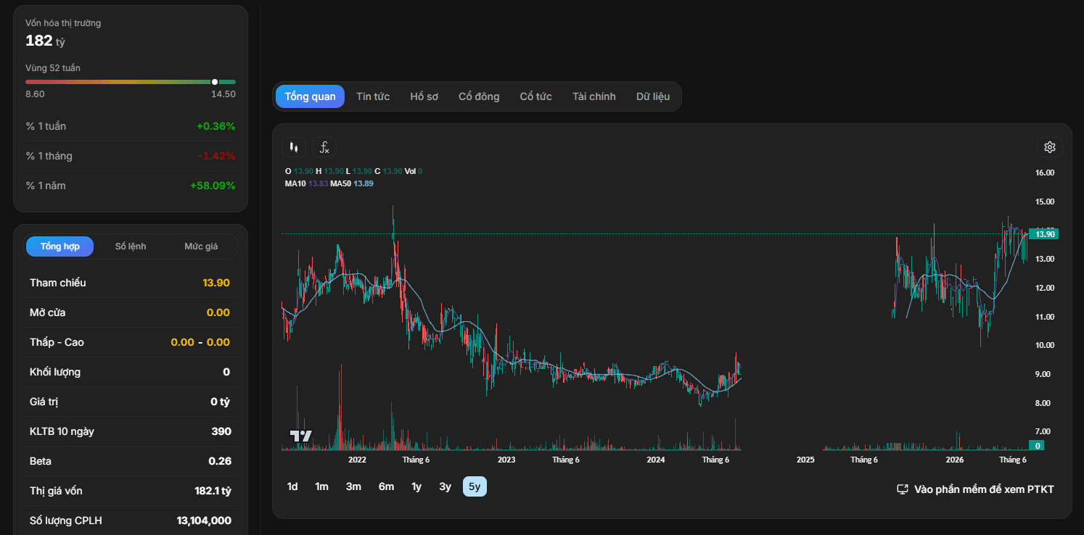The image size is (1084, 535).
Task: Switch to the Tin tức tab
Action: pos(373,96)
